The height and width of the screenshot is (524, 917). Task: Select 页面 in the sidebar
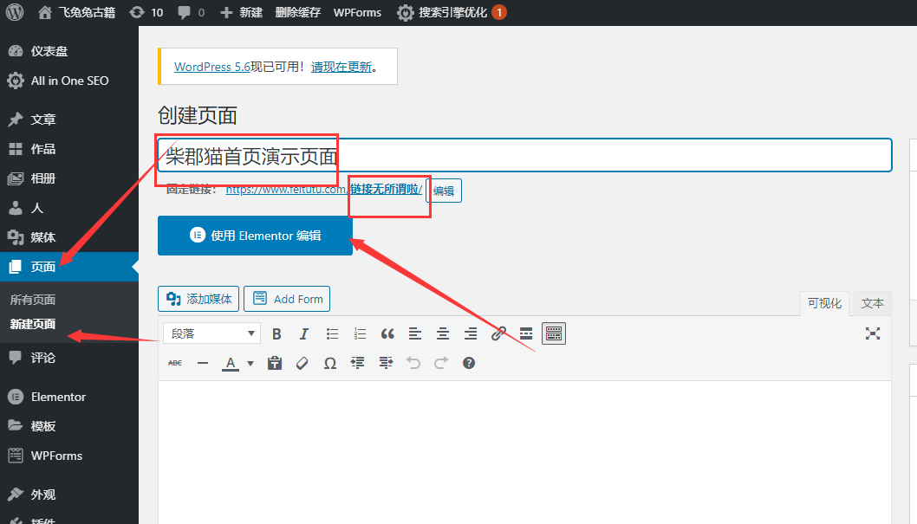tap(69, 267)
